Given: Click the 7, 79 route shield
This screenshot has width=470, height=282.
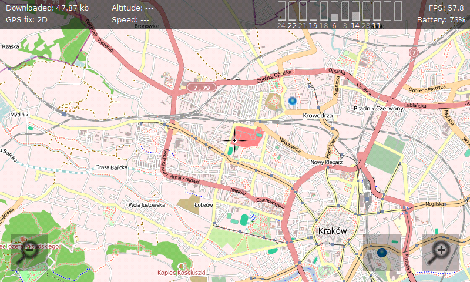Looking at the screenshot, I should coord(202,88).
